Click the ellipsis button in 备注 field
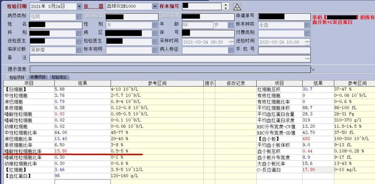Image resolution: width=375 pixels, height=184 pixels. [x=307, y=59]
